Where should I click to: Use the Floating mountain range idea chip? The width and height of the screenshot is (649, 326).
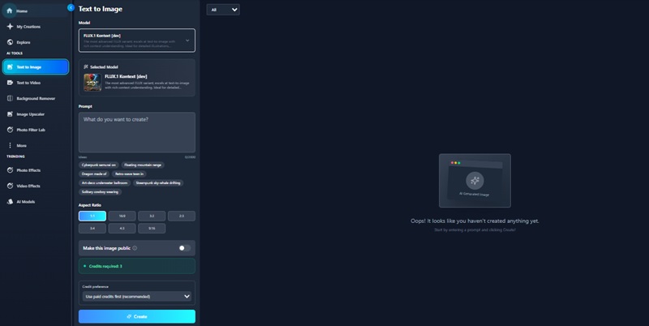coord(143,165)
